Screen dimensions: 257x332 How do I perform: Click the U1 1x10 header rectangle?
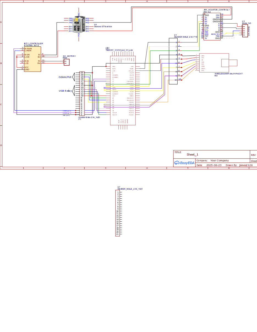point(173,61)
